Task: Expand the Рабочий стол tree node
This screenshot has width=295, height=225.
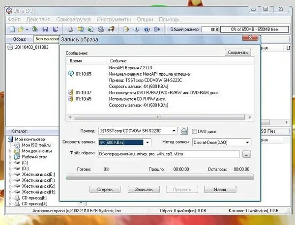Action: coord(10,157)
